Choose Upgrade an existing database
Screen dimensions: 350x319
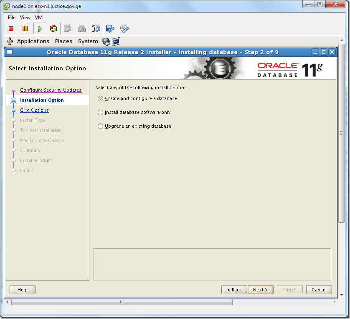point(100,126)
